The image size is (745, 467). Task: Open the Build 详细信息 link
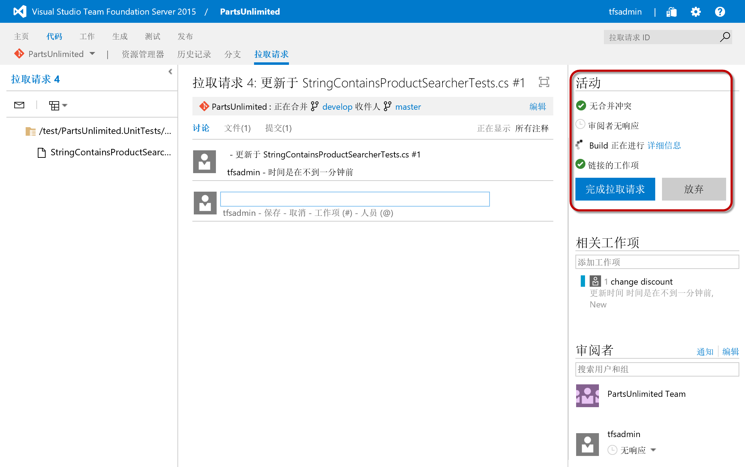point(664,145)
